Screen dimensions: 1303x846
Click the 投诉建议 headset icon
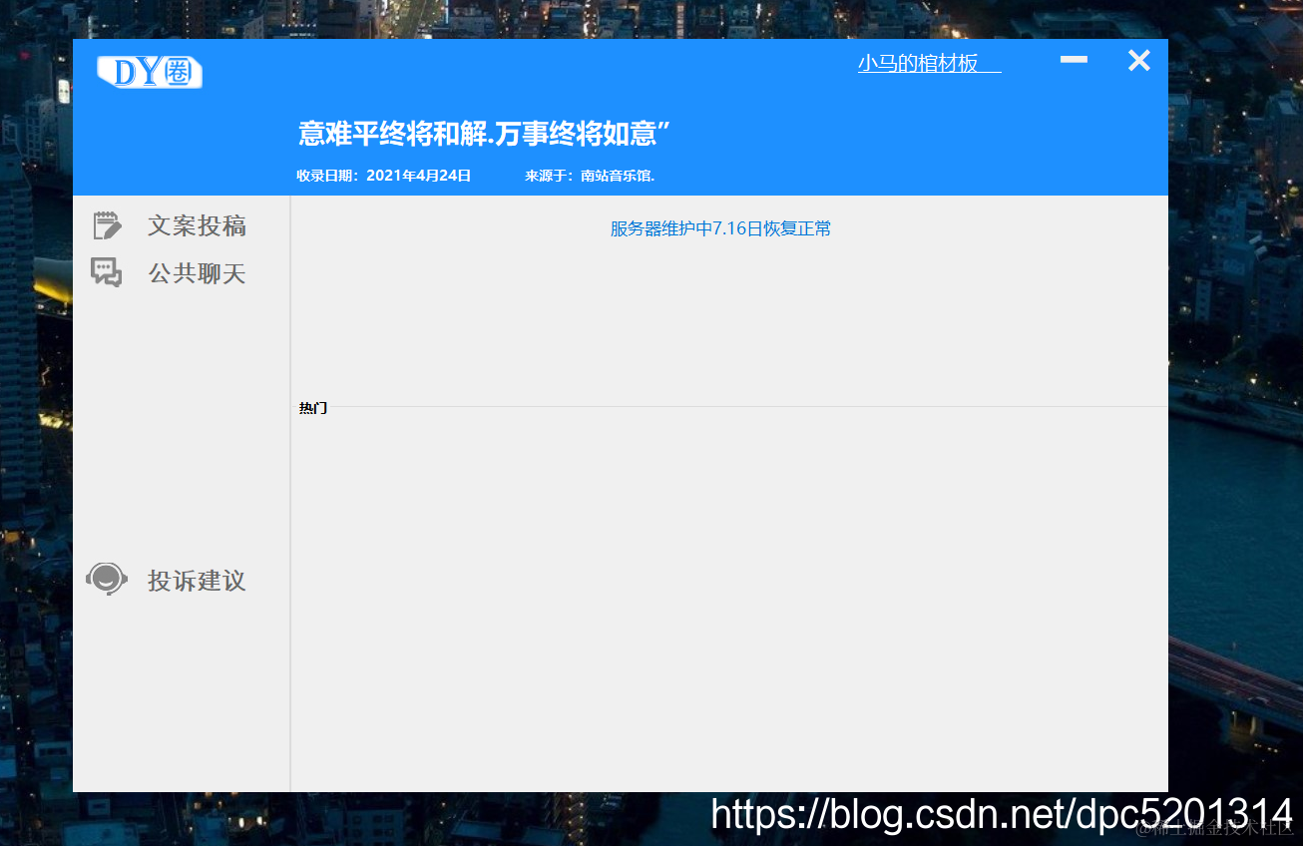(106, 579)
